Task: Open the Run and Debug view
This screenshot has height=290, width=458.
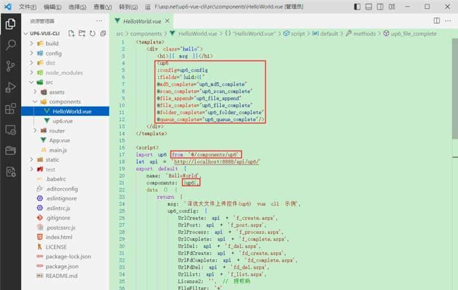Action: pos(10,87)
